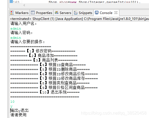
Task: Open the Properties tab
Action: [x=41, y=13]
